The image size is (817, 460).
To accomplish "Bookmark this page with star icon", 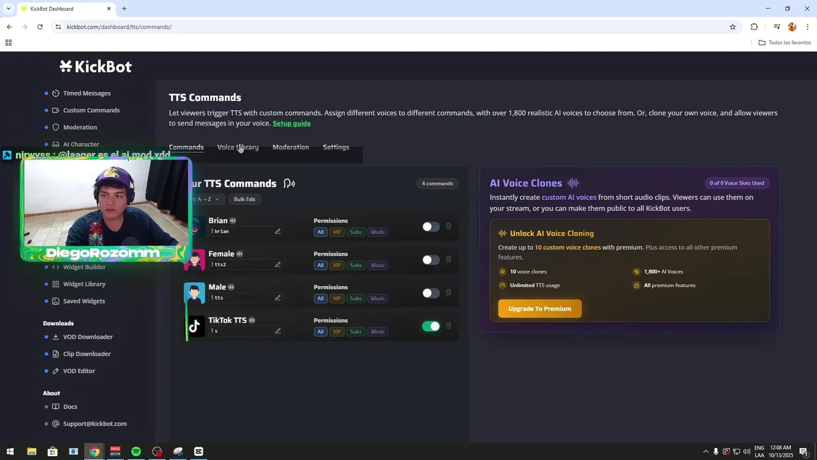I will point(733,27).
